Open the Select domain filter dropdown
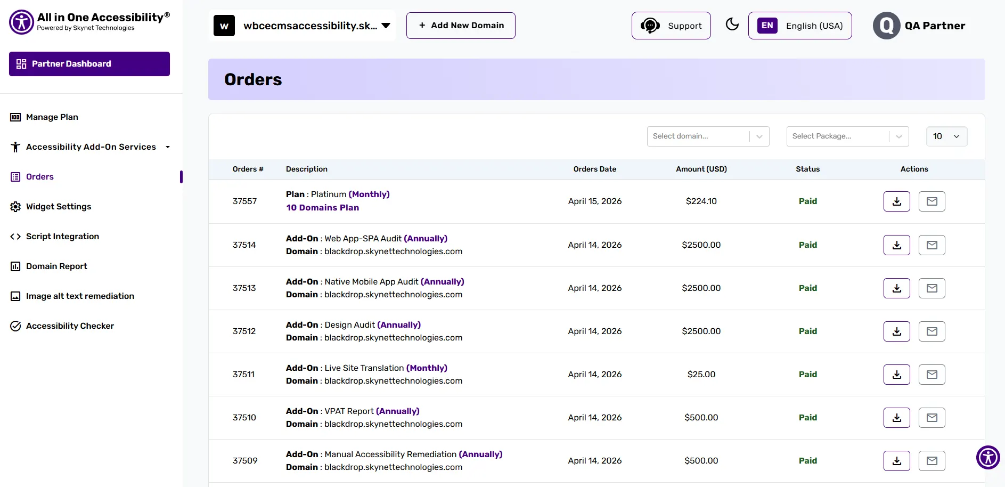 point(708,136)
